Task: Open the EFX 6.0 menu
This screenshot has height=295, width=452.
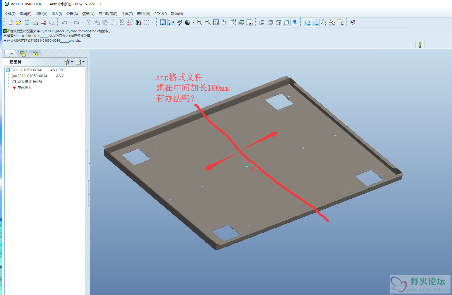Action: tap(161, 14)
